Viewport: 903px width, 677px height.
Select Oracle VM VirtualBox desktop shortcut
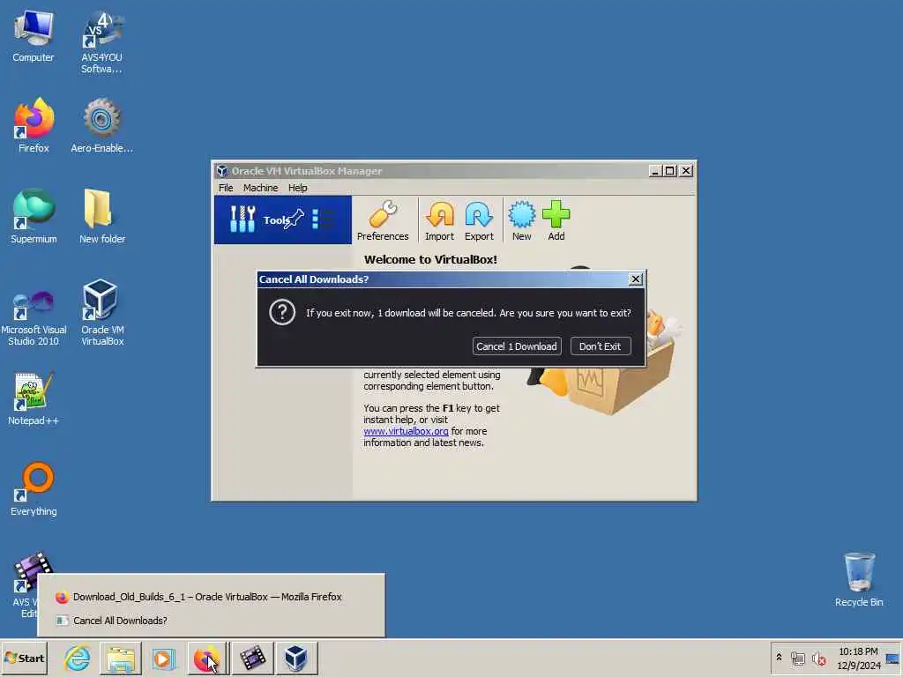click(x=101, y=313)
